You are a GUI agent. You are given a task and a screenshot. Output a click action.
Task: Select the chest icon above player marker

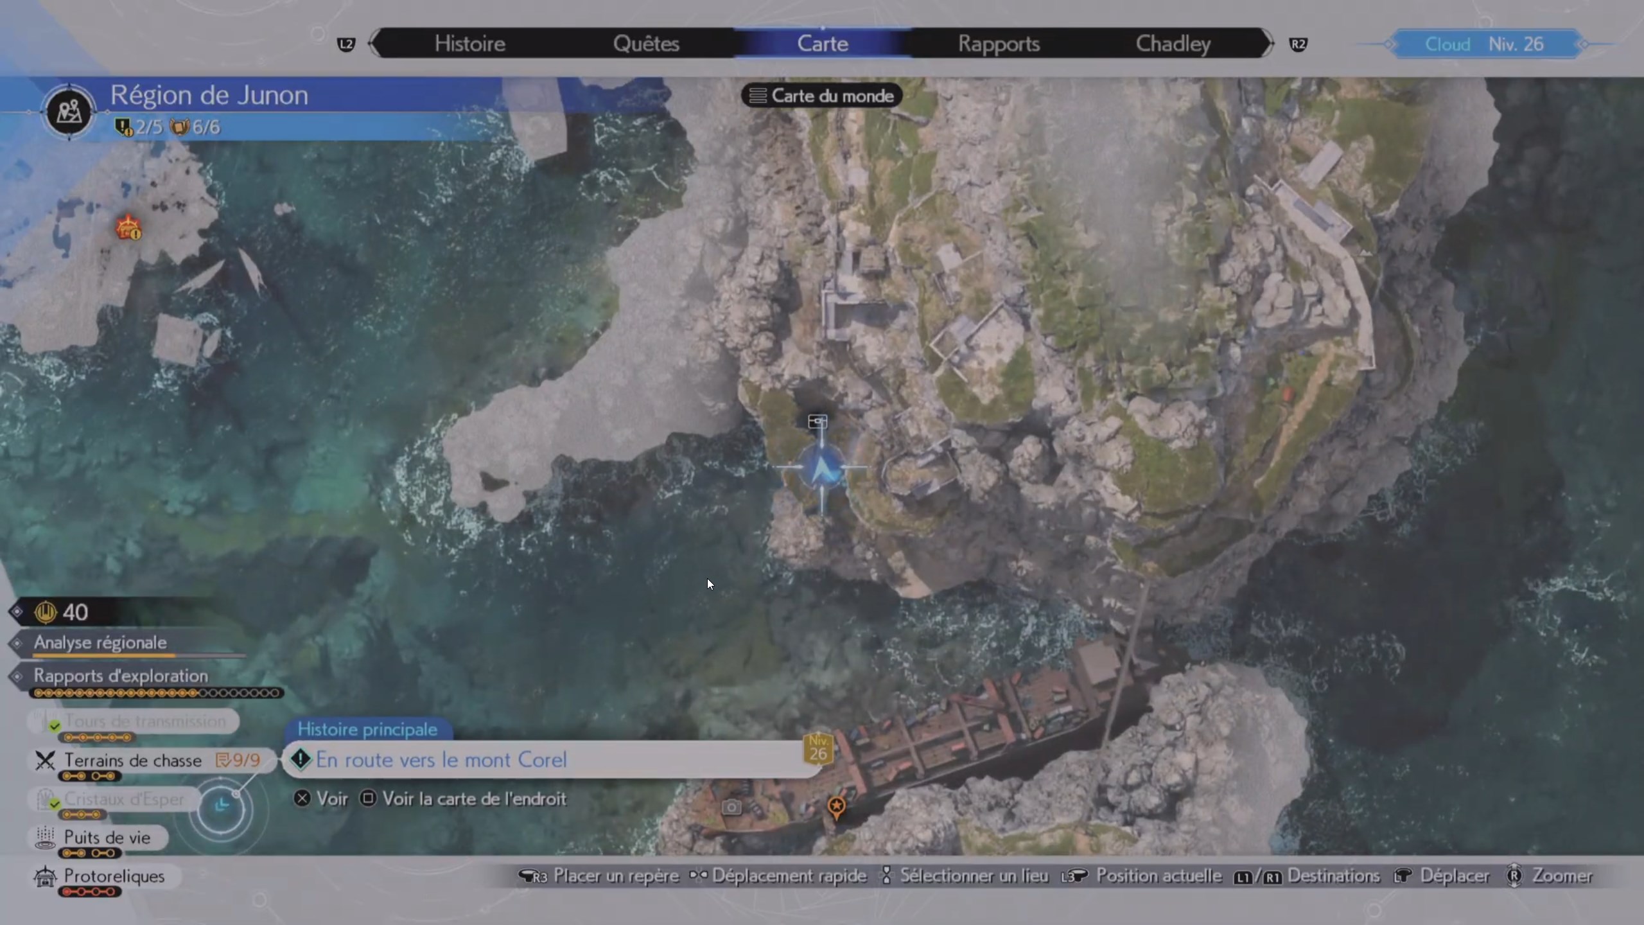coord(817,421)
